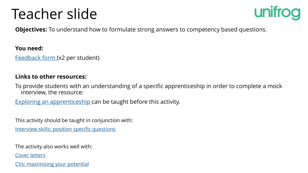Open the Exploring an apprenticeship link

tap(53, 102)
